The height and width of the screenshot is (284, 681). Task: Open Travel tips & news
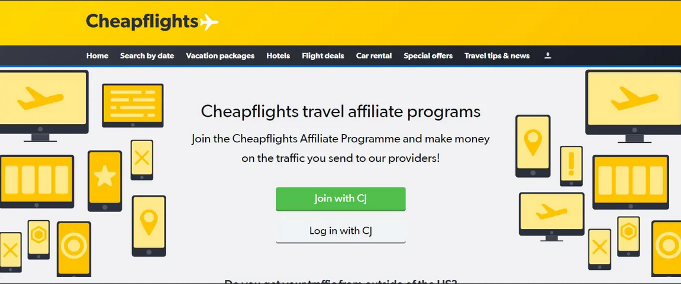click(497, 56)
